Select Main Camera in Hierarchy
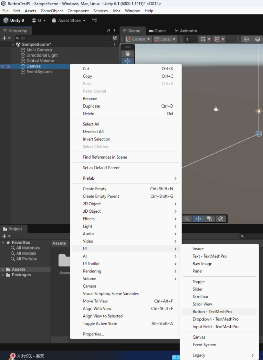 [x=39, y=50]
